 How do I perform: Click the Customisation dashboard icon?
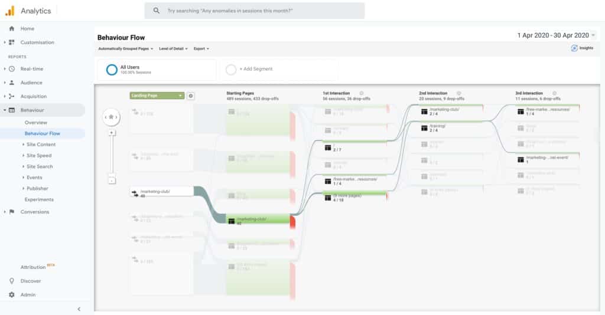(12, 42)
